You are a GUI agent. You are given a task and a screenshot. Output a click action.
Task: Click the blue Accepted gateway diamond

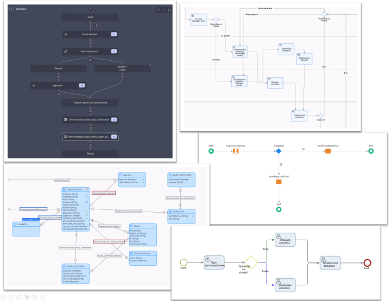pos(278,151)
